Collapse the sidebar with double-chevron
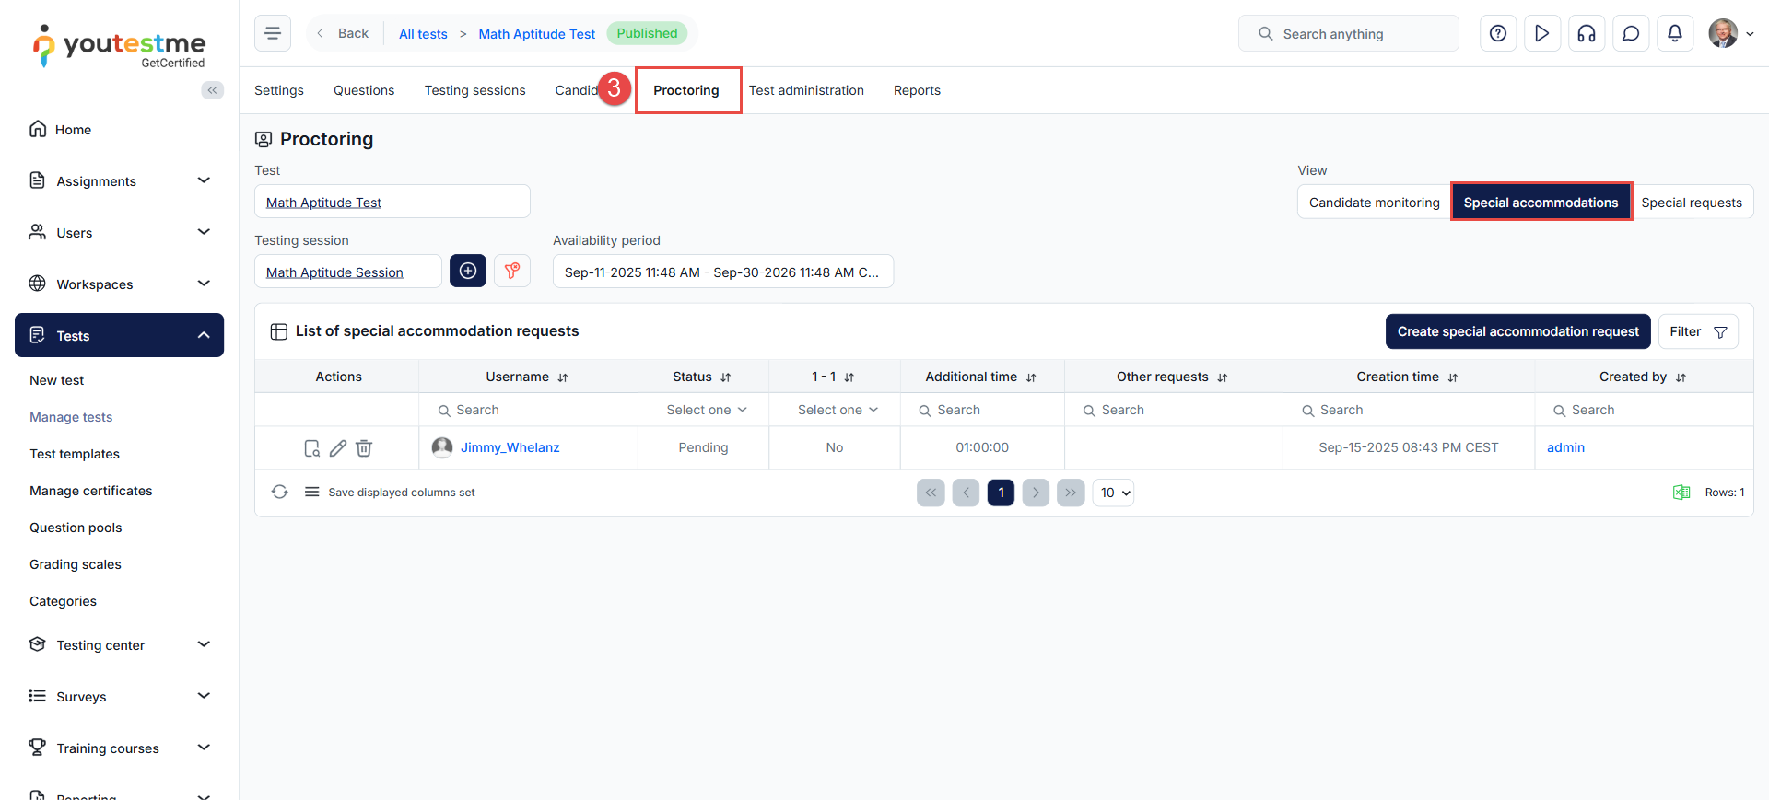1769x800 pixels. click(x=213, y=90)
